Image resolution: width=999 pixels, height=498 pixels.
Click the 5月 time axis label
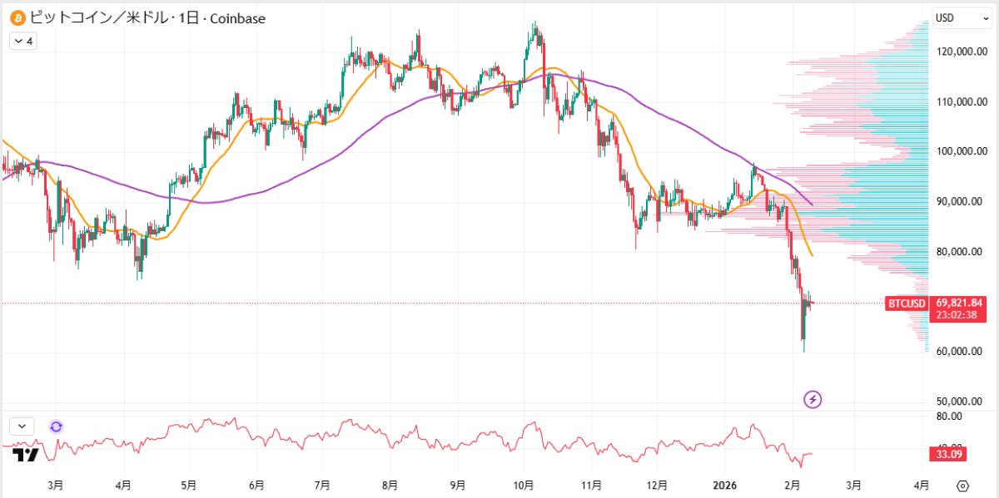coord(189,485)
